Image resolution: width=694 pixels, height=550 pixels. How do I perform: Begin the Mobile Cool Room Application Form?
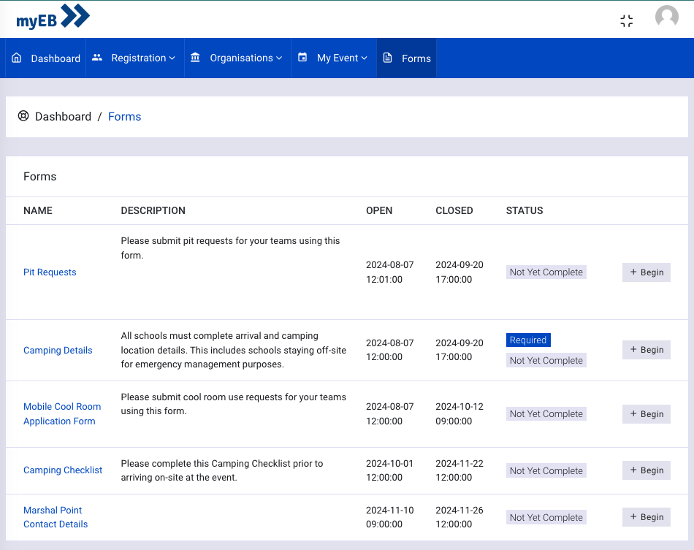[646, 414]
